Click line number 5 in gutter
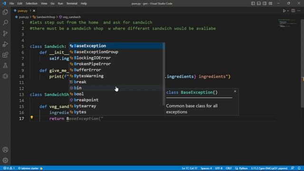 (23, 47)
